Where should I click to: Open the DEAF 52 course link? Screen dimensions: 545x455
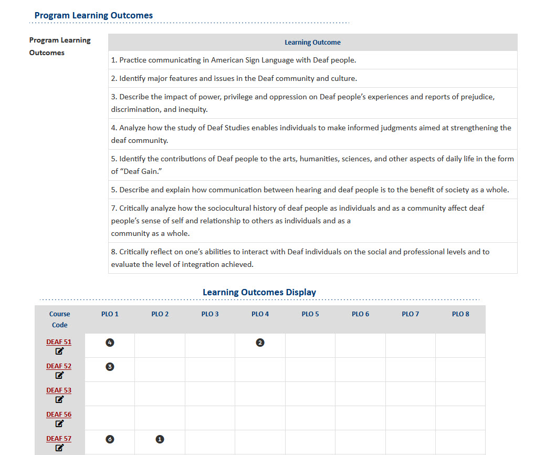pyautogui.click(x=59, y=366)
